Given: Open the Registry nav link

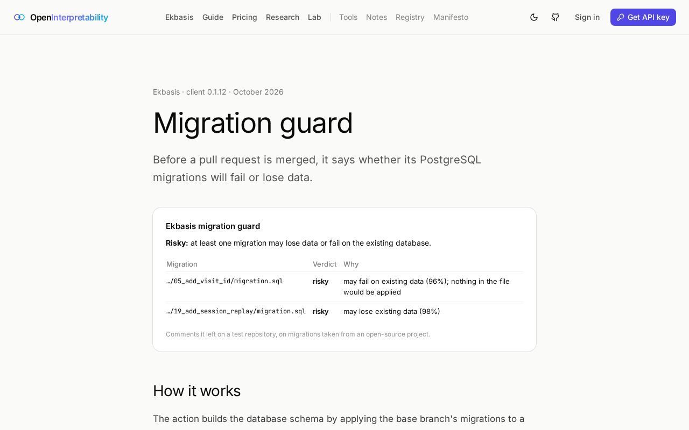Looking at the screenshot, I should [410, 17].
